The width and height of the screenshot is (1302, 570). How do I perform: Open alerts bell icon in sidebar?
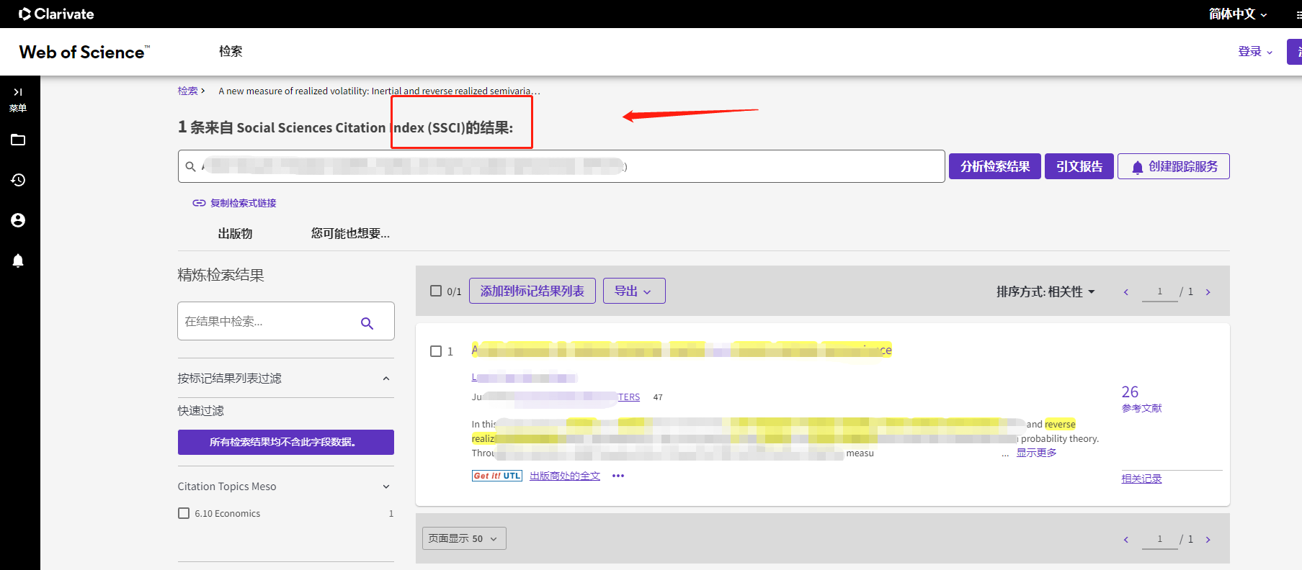tap(18, 261)
